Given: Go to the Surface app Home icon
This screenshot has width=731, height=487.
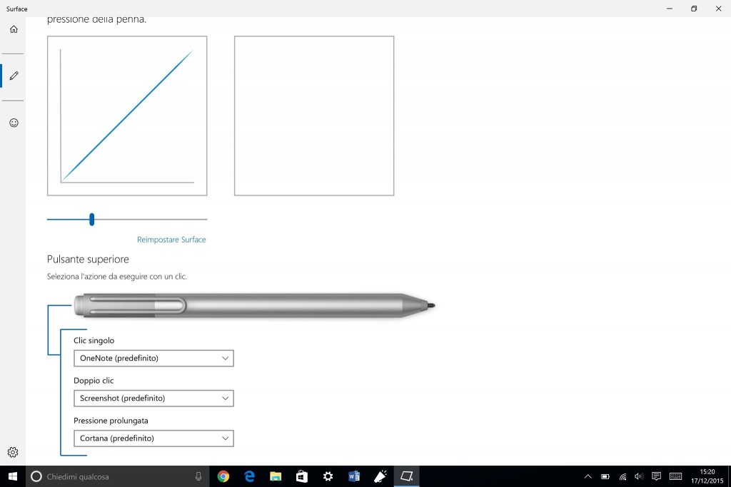Looking at the screenshot, I should [14, 29].
